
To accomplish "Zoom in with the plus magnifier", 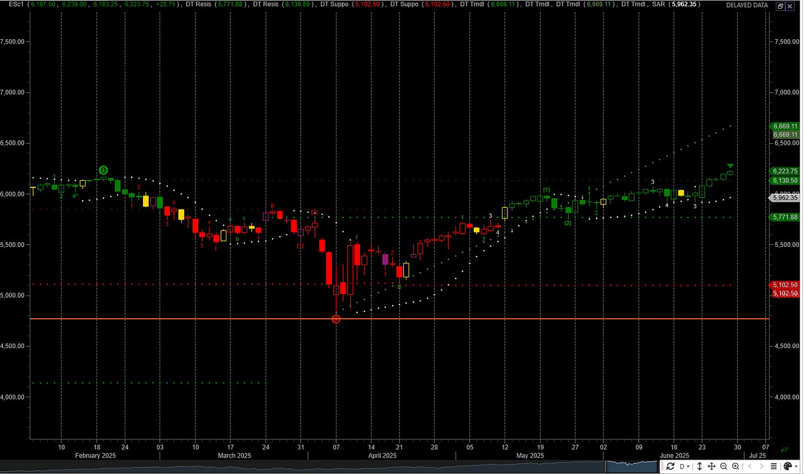I will 736,466.
